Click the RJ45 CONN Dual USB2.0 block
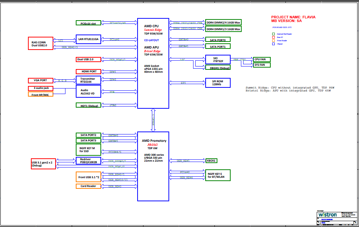The height and width of the screenshot is (227, 359). pyautogui.click(x=41, y=44)
